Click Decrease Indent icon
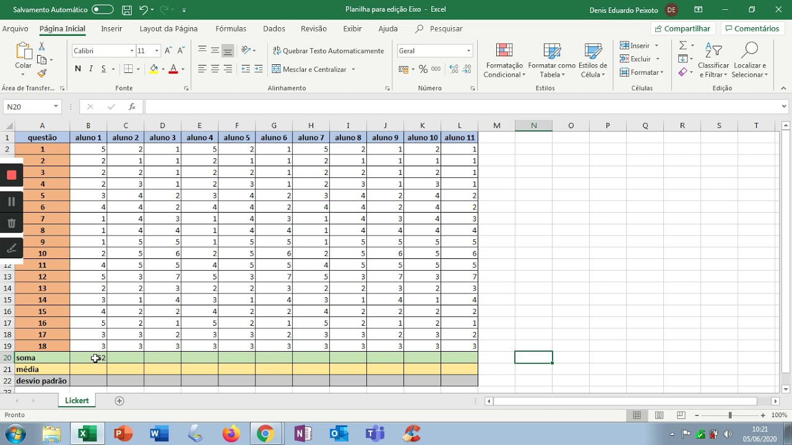The height and width of the screenshot is (445, 792). pyautogui.click(x=246, y=69)
